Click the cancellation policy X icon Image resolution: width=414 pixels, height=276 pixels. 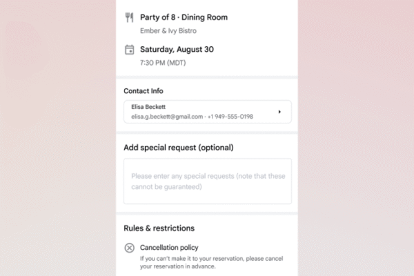[130, 248]
